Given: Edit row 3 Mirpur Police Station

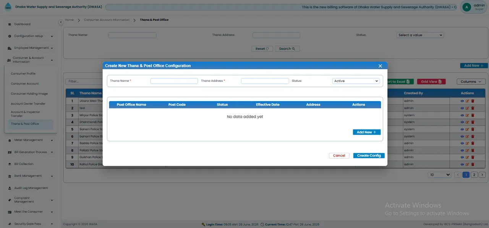Looking at the screenshot, I should coord(467,115).
